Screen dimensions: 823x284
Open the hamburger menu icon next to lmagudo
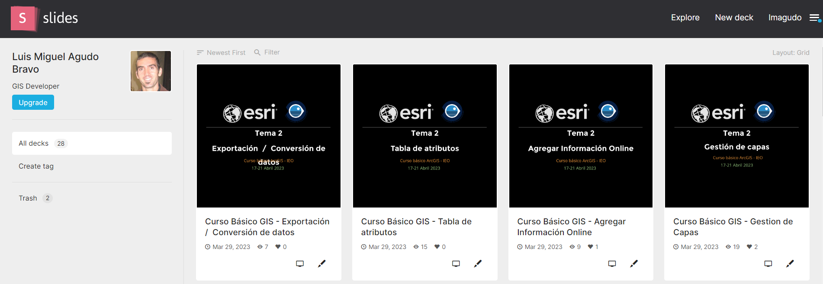point(815,18)
